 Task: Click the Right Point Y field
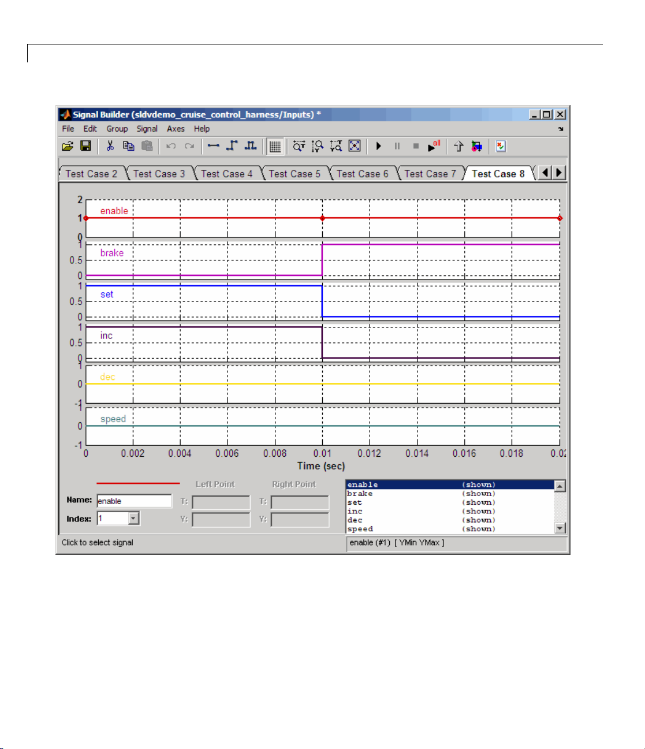(300, 519)
